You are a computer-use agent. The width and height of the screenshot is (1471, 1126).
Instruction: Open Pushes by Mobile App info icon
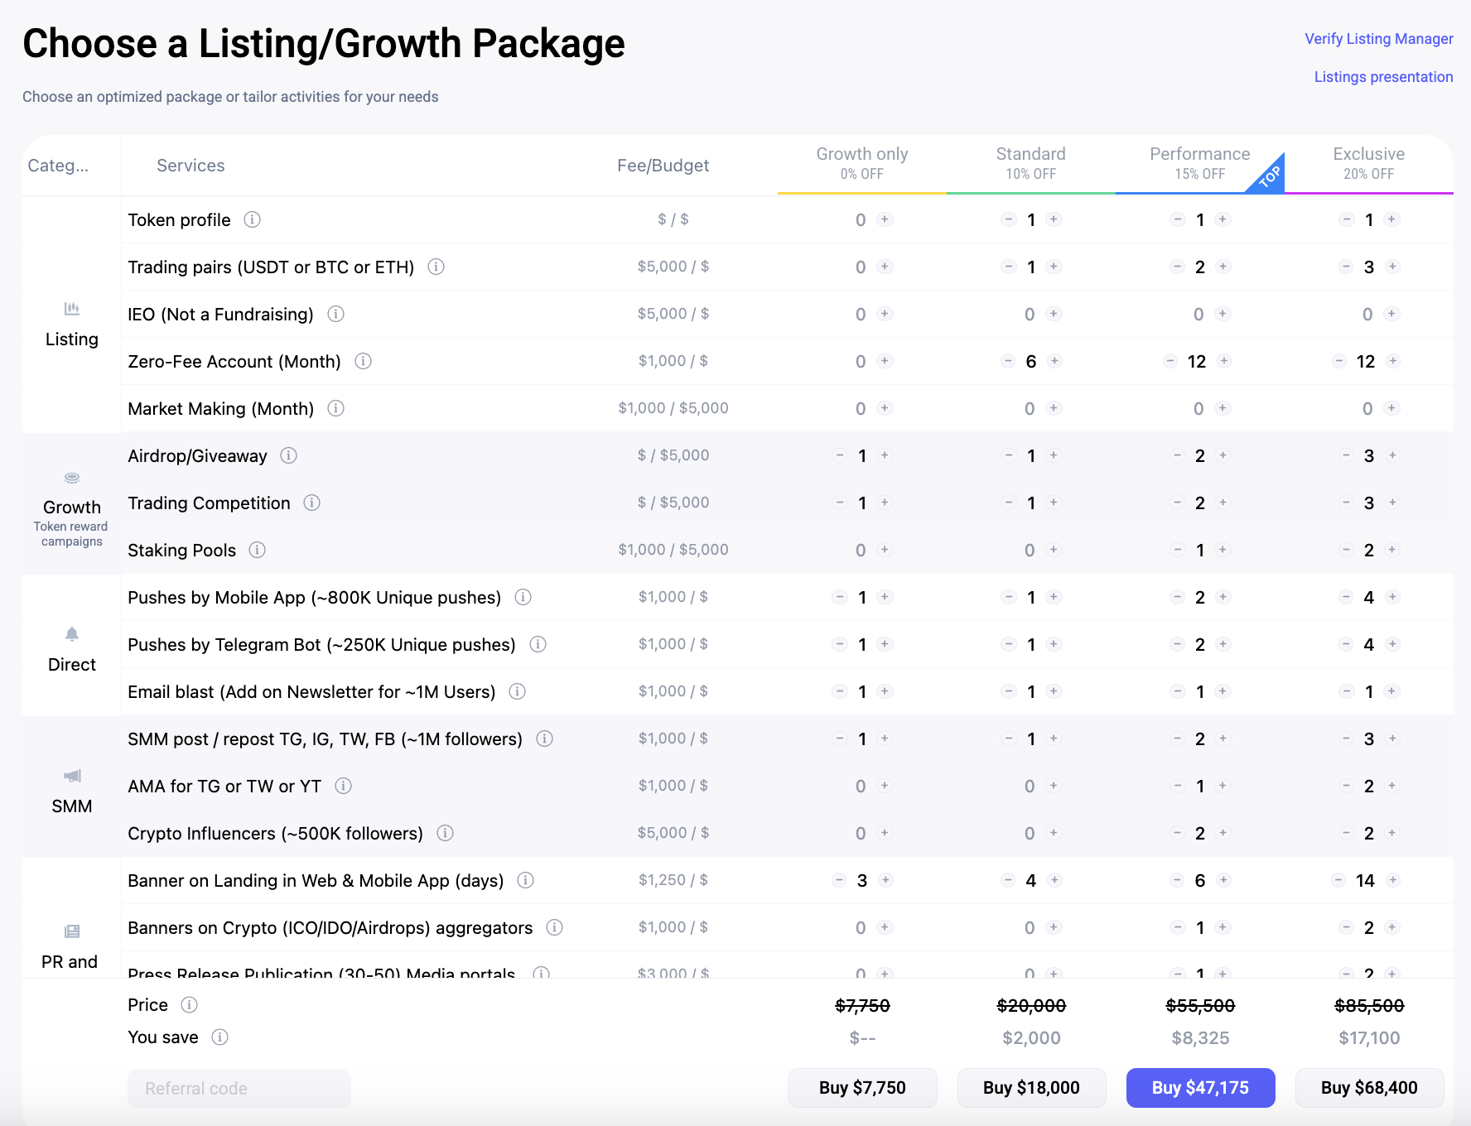(x=523, y=597)
